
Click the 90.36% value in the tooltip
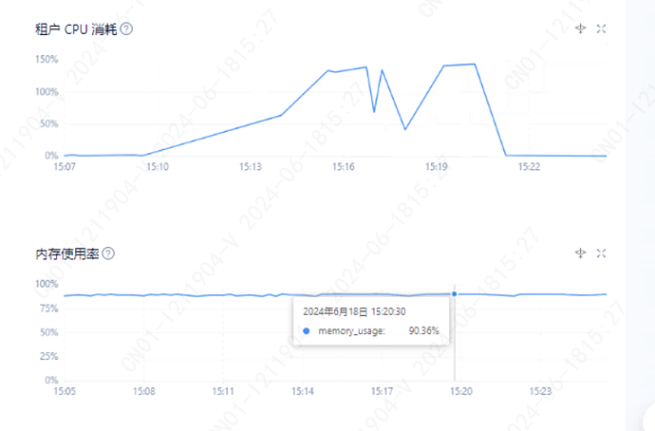pyautogui.click(x=424, y=330)
